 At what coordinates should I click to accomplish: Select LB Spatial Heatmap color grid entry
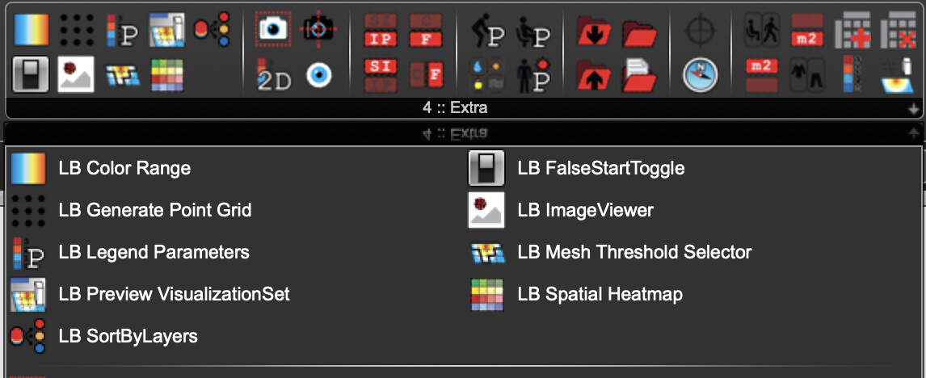576,294
